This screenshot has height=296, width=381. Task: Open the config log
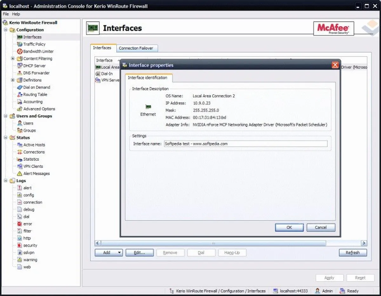[x=29, y=195]
